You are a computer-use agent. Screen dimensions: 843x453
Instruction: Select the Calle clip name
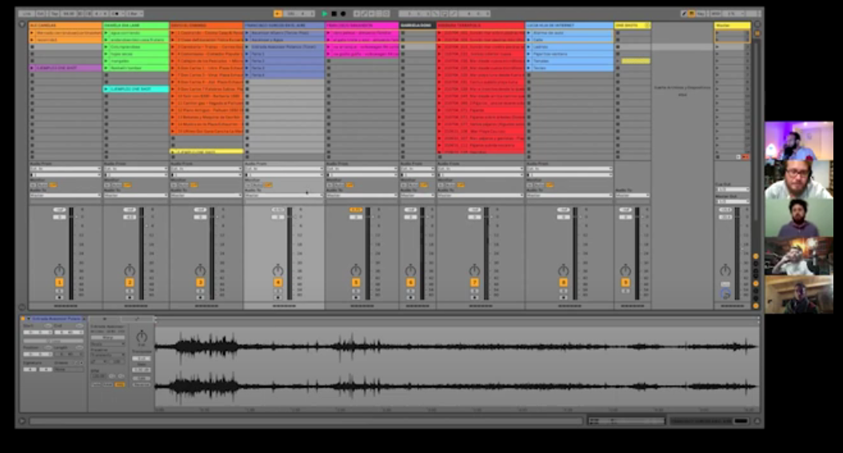537,40
